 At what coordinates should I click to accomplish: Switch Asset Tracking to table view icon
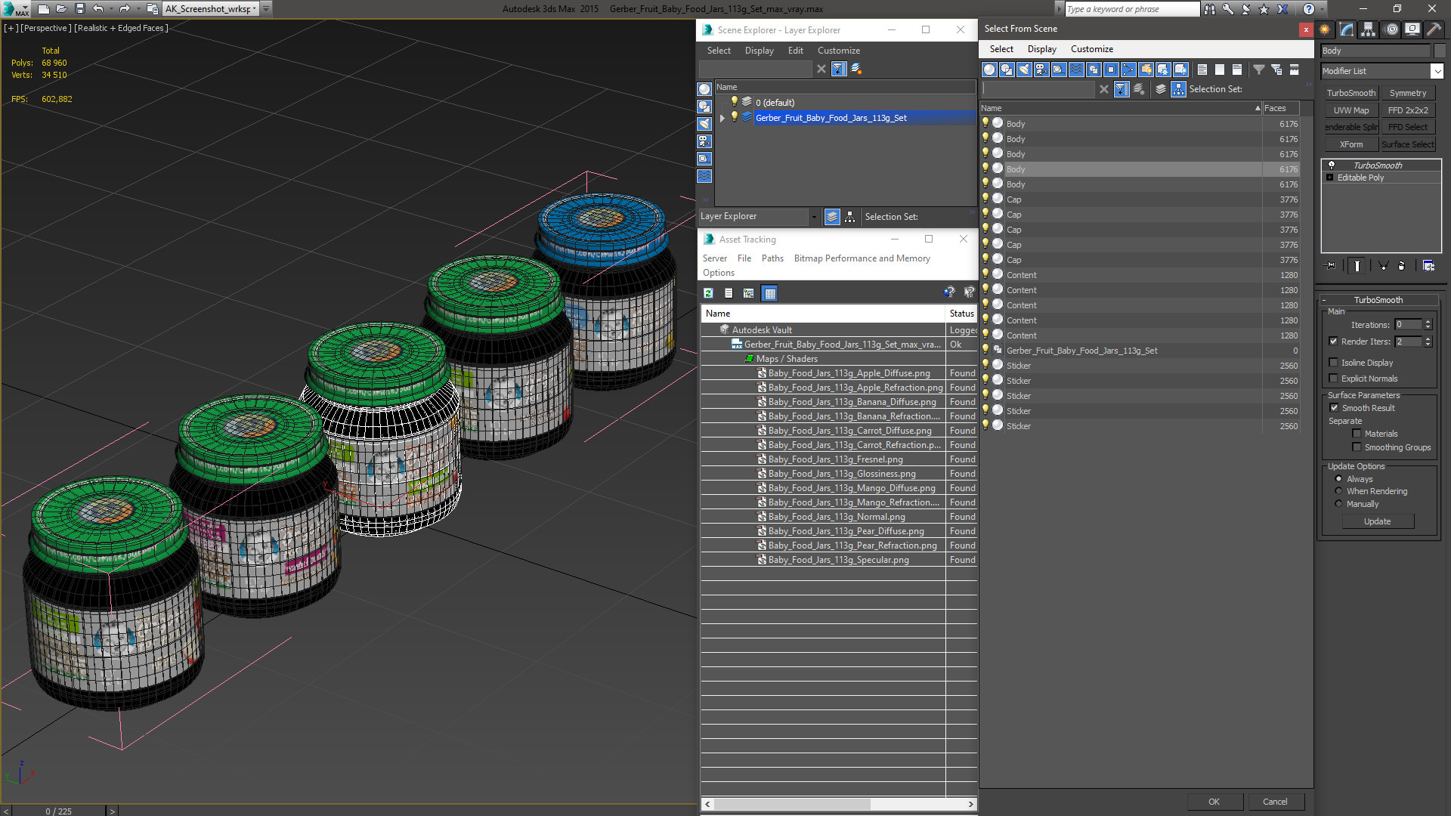[x=769, y=293]
